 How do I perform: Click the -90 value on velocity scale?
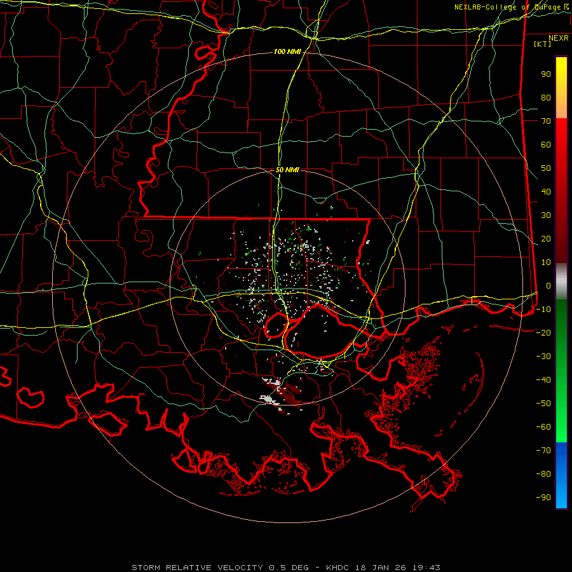pyautogui.click(x=543, y=498)
